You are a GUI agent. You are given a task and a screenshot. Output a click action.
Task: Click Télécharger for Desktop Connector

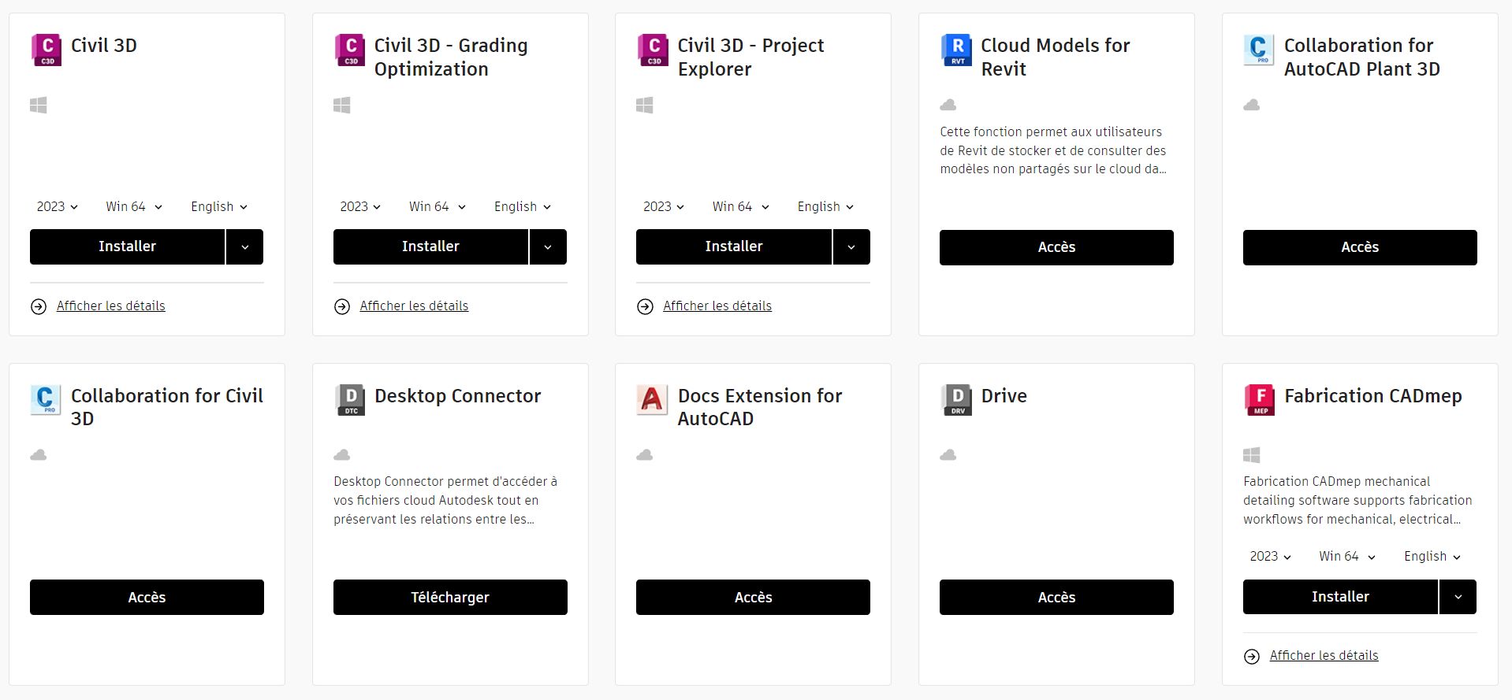(449, 597)
